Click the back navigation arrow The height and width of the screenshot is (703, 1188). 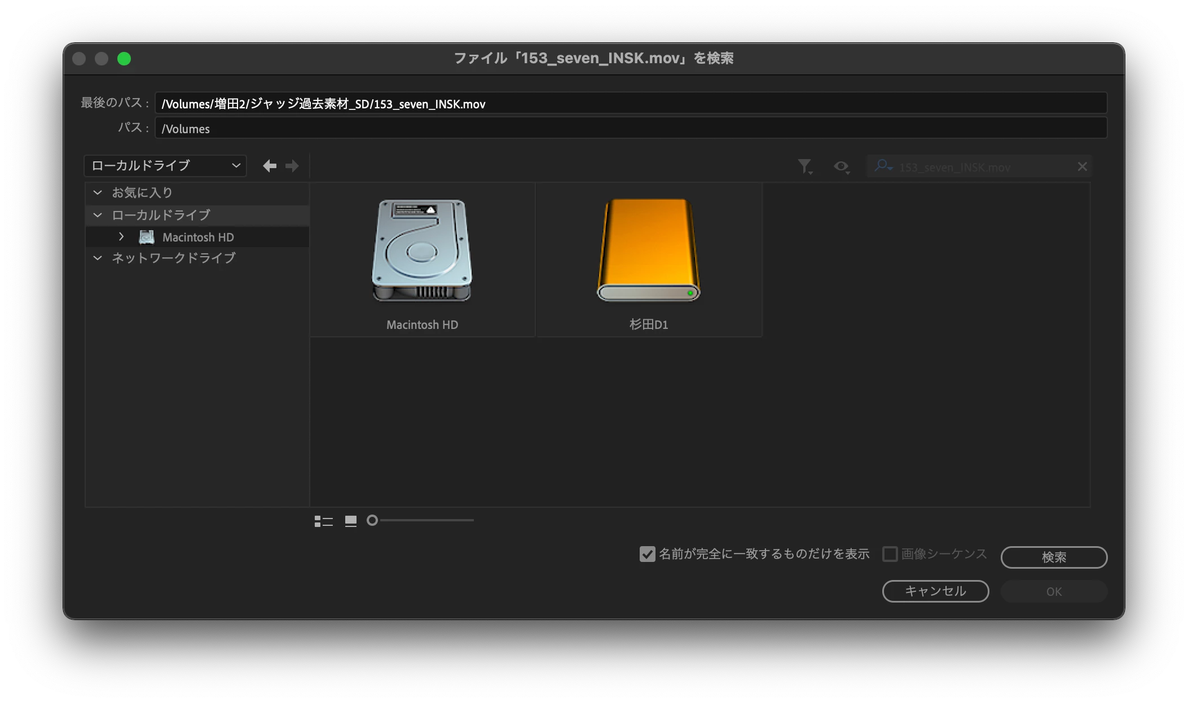[x=270, y=166]
